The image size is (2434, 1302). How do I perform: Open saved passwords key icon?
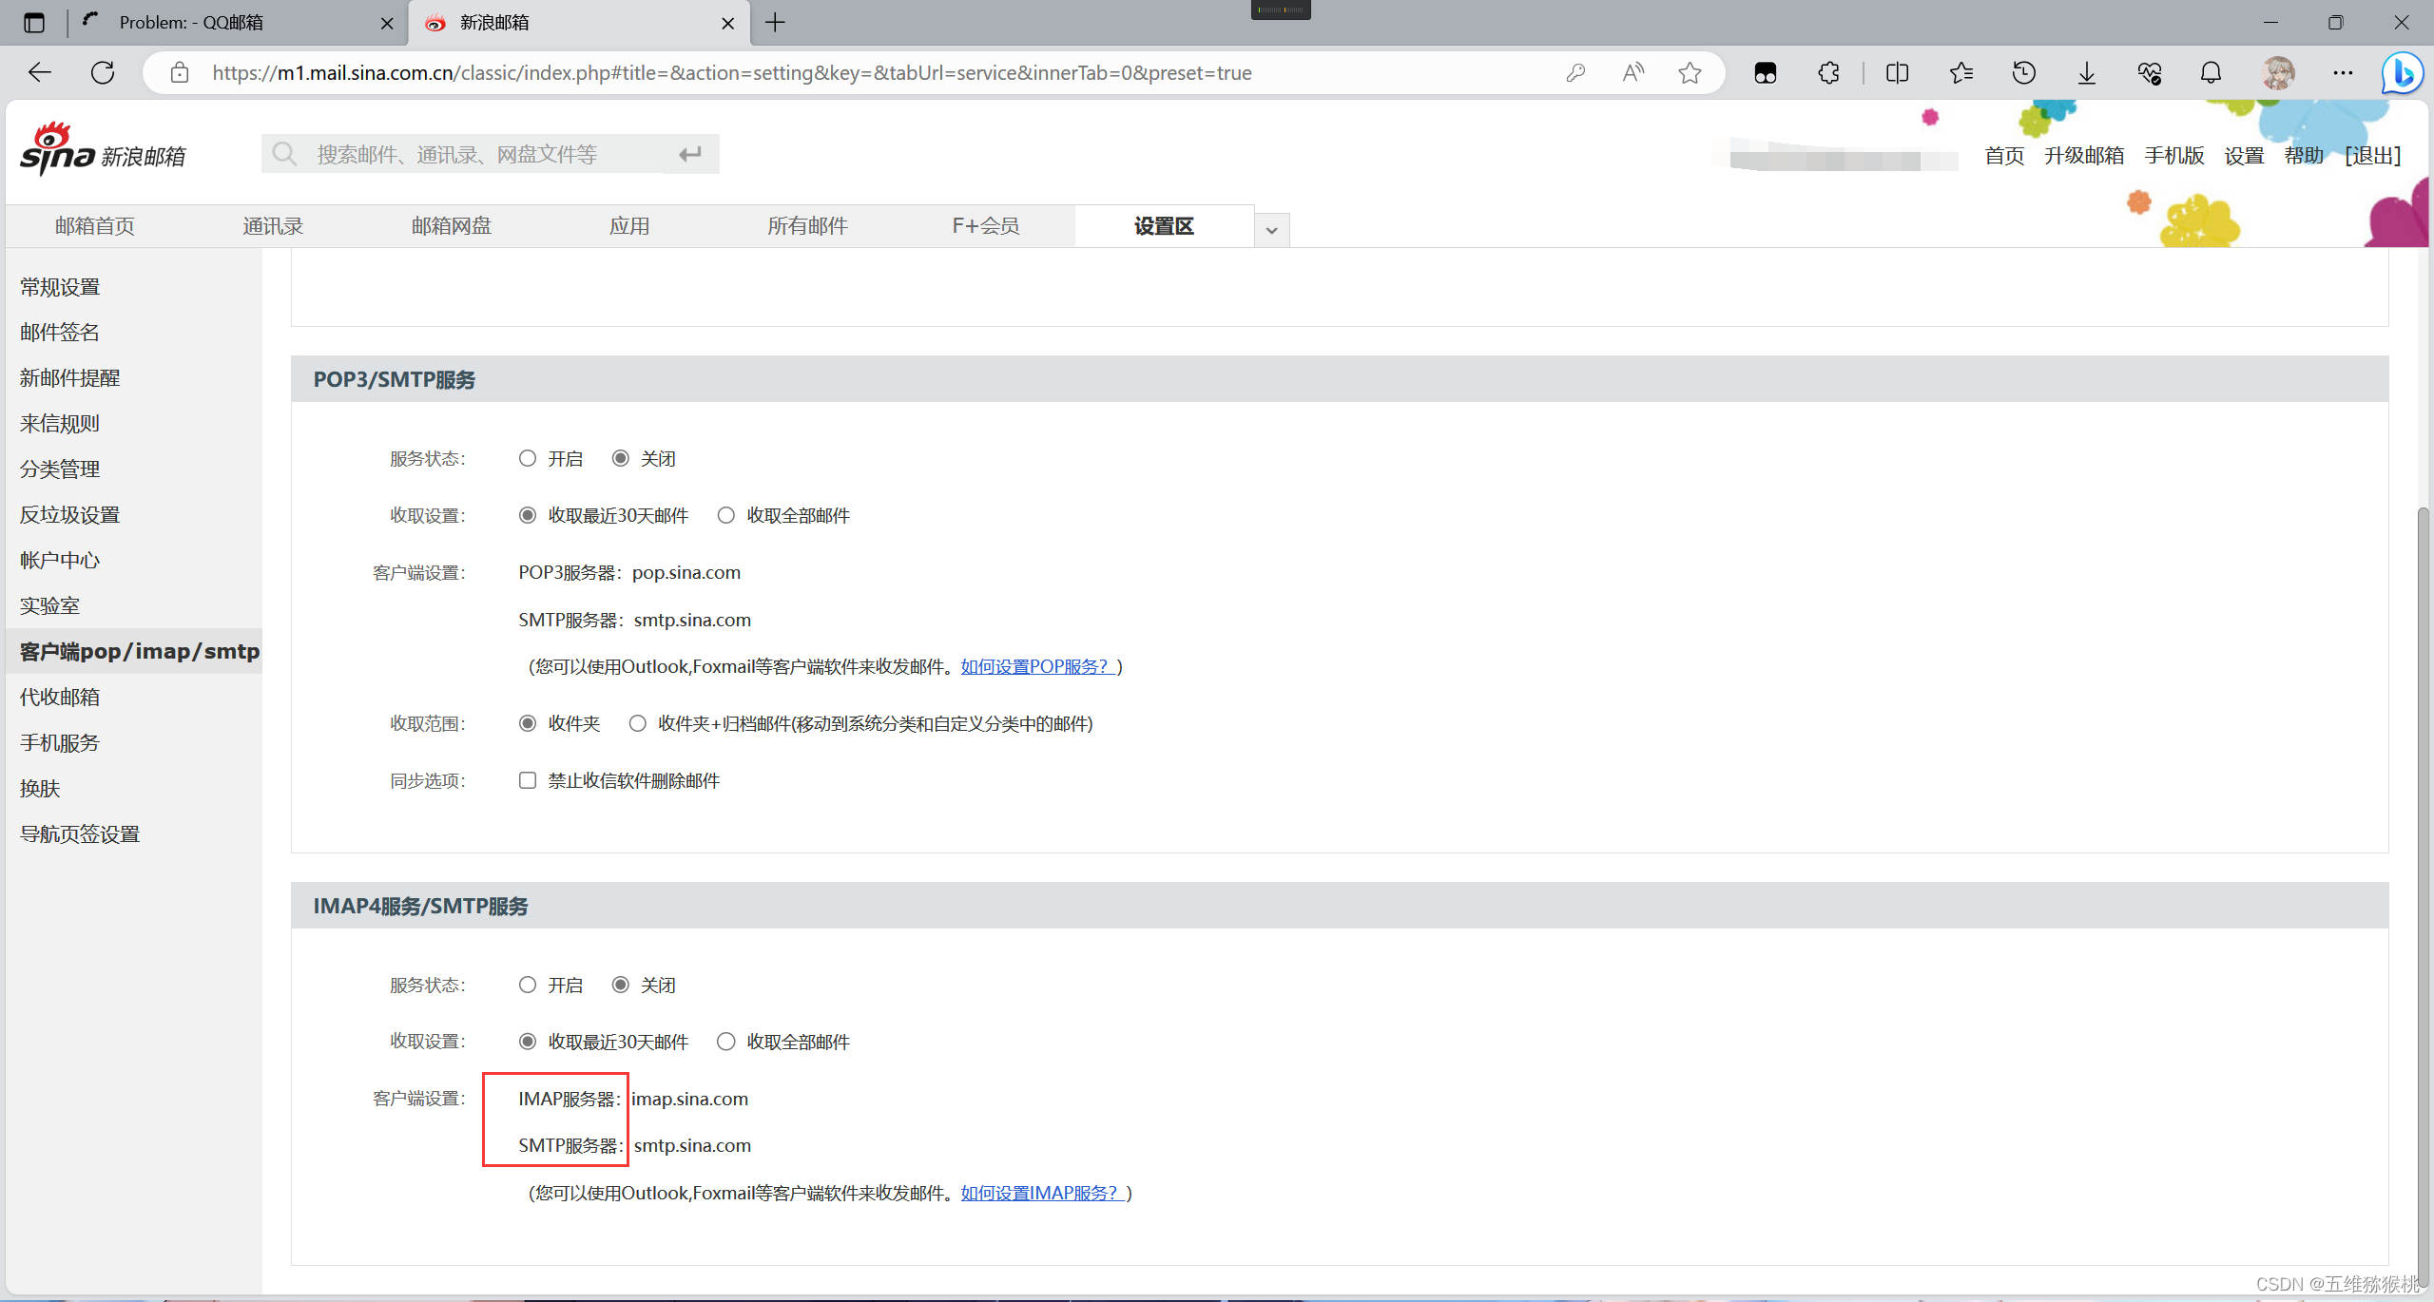(1575, 73)
